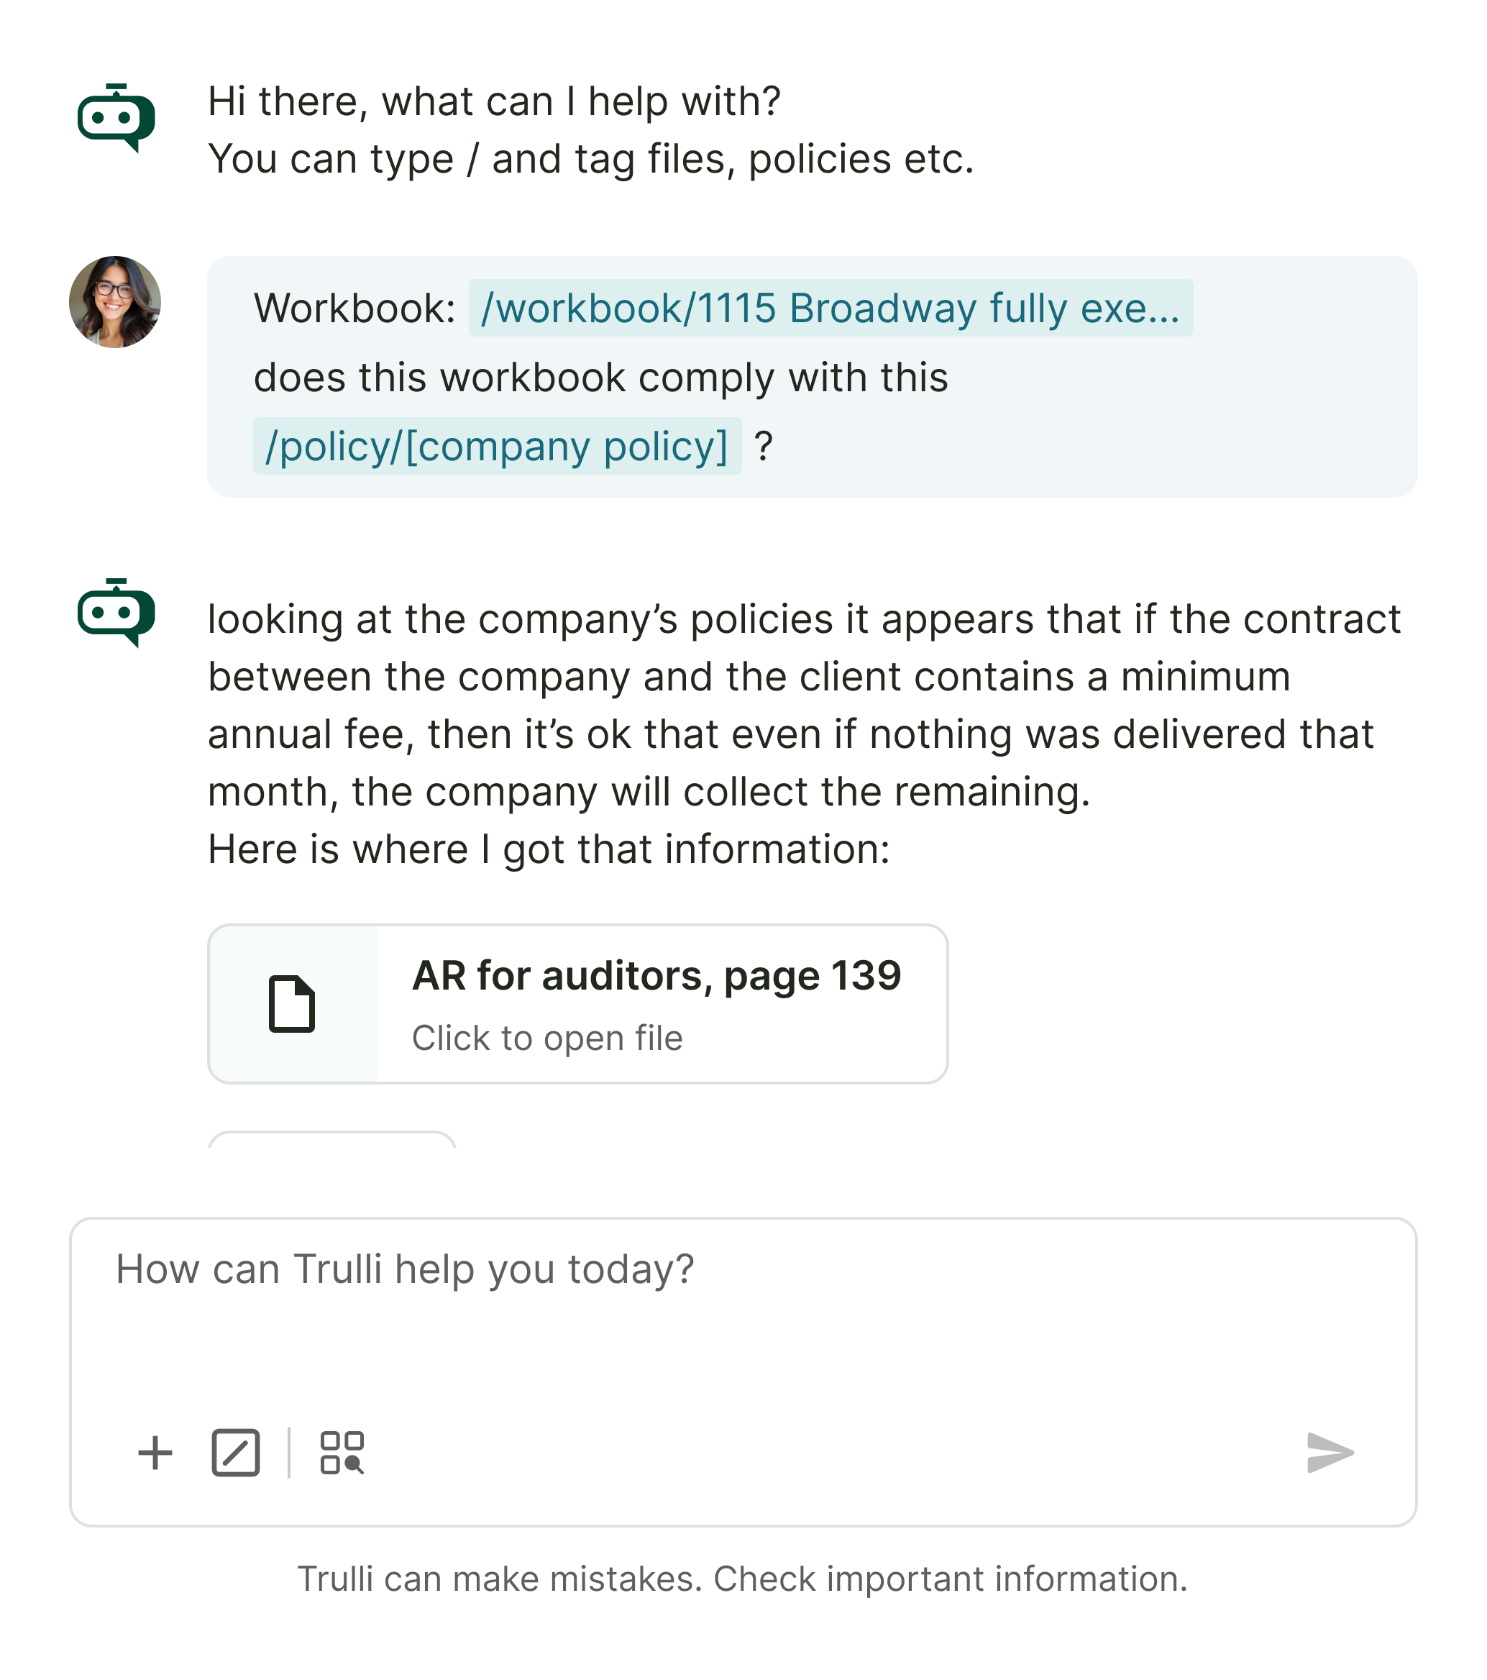
Task: Click the partially visible card below file card
Action: [x=332, y=1139]
